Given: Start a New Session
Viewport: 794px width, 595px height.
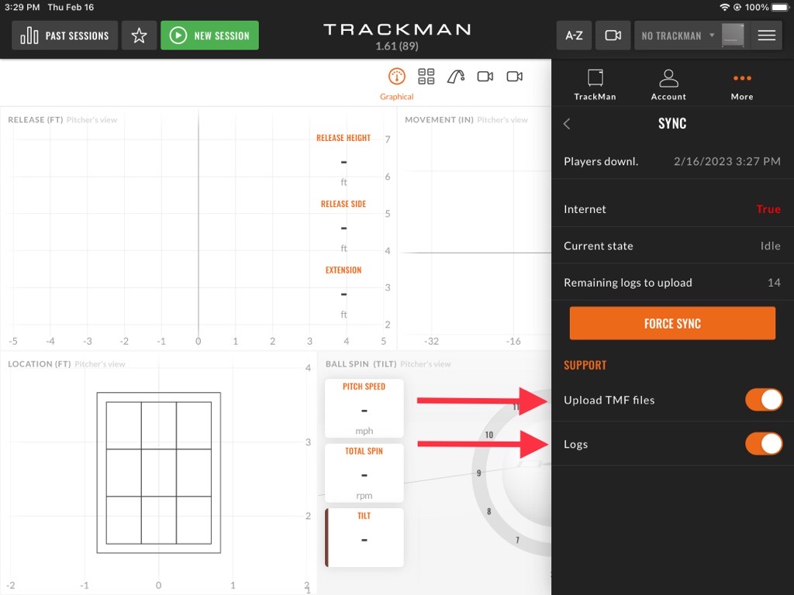Looking at the screenshot, I should click(x=209, y=36).
